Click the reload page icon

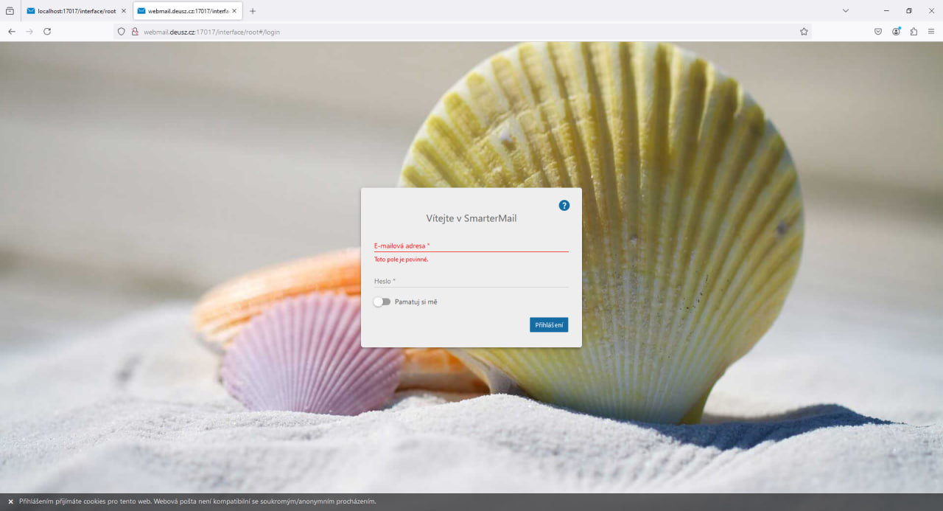pos(47,32)
